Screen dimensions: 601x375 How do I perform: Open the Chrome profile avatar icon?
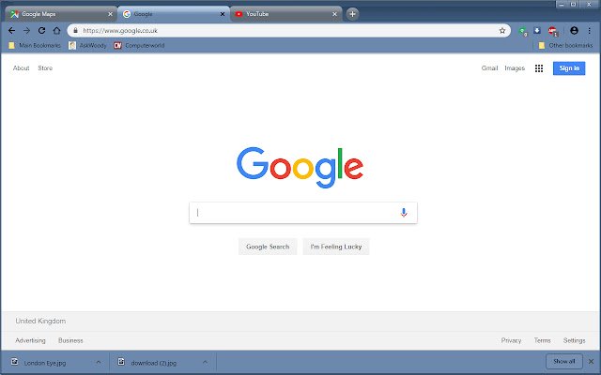click(574, 31)
